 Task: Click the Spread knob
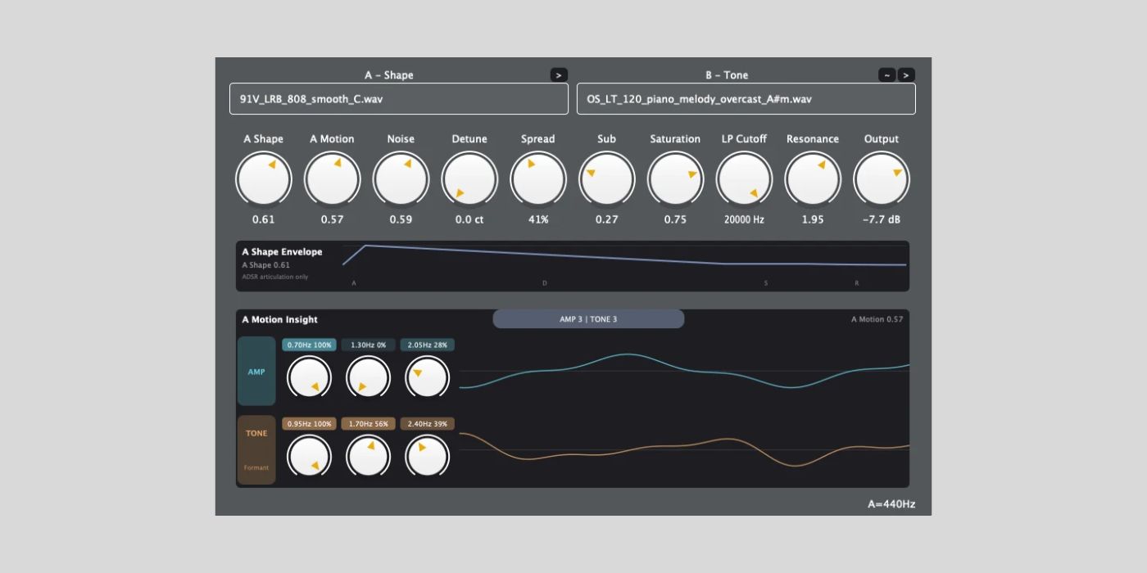point(538,179)
